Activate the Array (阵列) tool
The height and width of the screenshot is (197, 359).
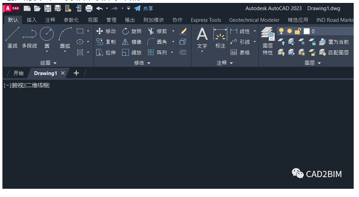pos(157,53)
